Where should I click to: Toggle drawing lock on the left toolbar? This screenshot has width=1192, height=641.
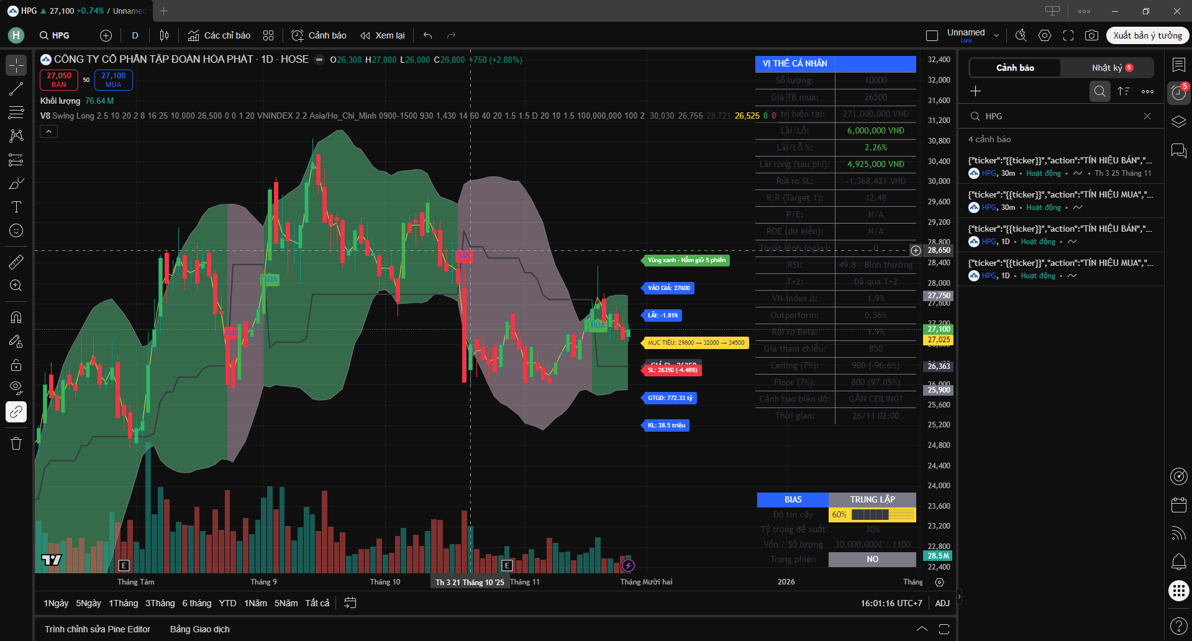(16, 365)
